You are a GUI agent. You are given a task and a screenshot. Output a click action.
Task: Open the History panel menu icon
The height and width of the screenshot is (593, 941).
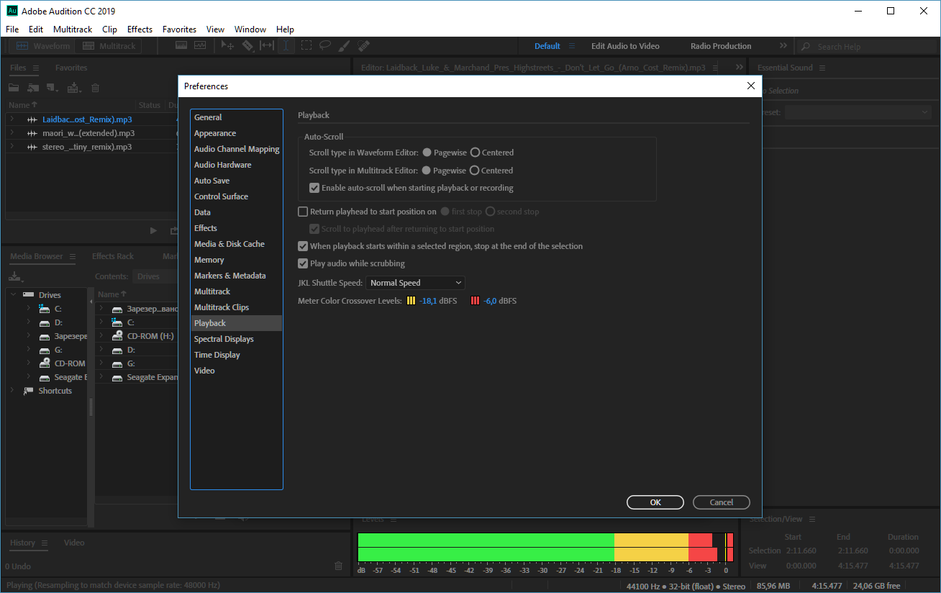coord(45,543)
